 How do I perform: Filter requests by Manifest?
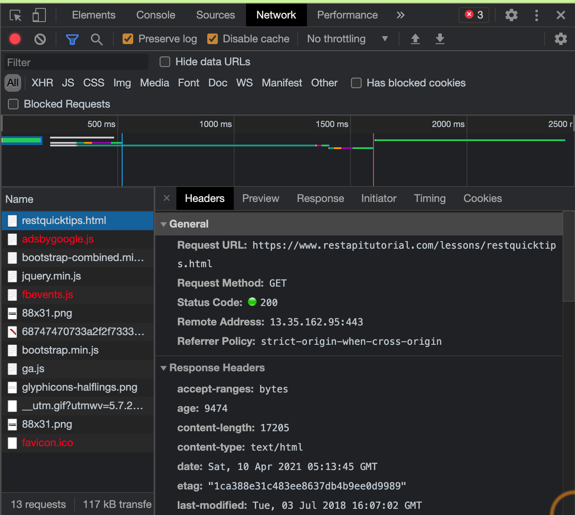282,83
